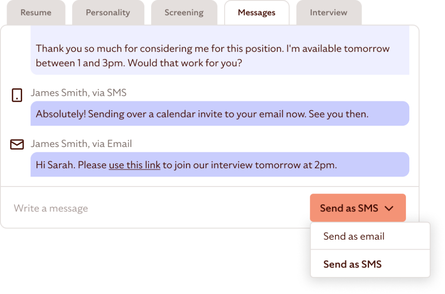Viewport: 445px width, 294px height.
Task: Click the email envelope icon beside James Smith
Action: click(x=17, y=144)
